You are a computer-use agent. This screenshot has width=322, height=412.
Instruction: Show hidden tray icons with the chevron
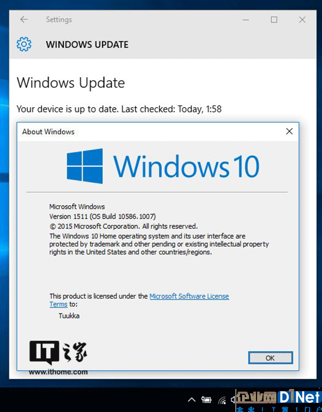pyautogui.click(x=192, y=400)
